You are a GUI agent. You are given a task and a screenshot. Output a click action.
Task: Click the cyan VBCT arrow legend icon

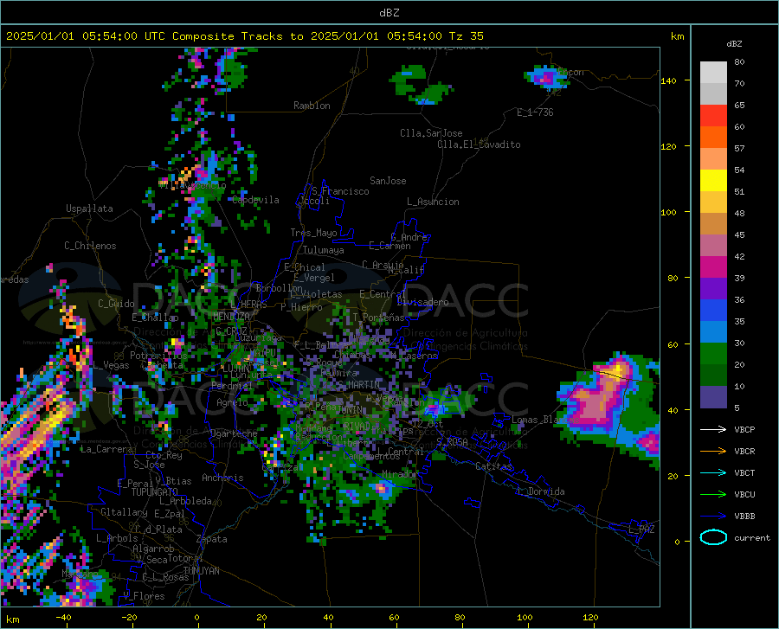coord(713,472)
